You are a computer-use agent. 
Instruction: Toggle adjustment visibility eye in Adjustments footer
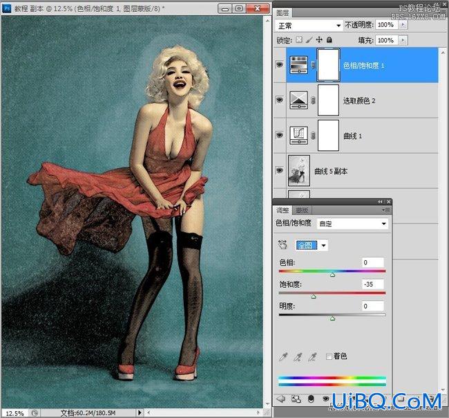pos(325,399)
